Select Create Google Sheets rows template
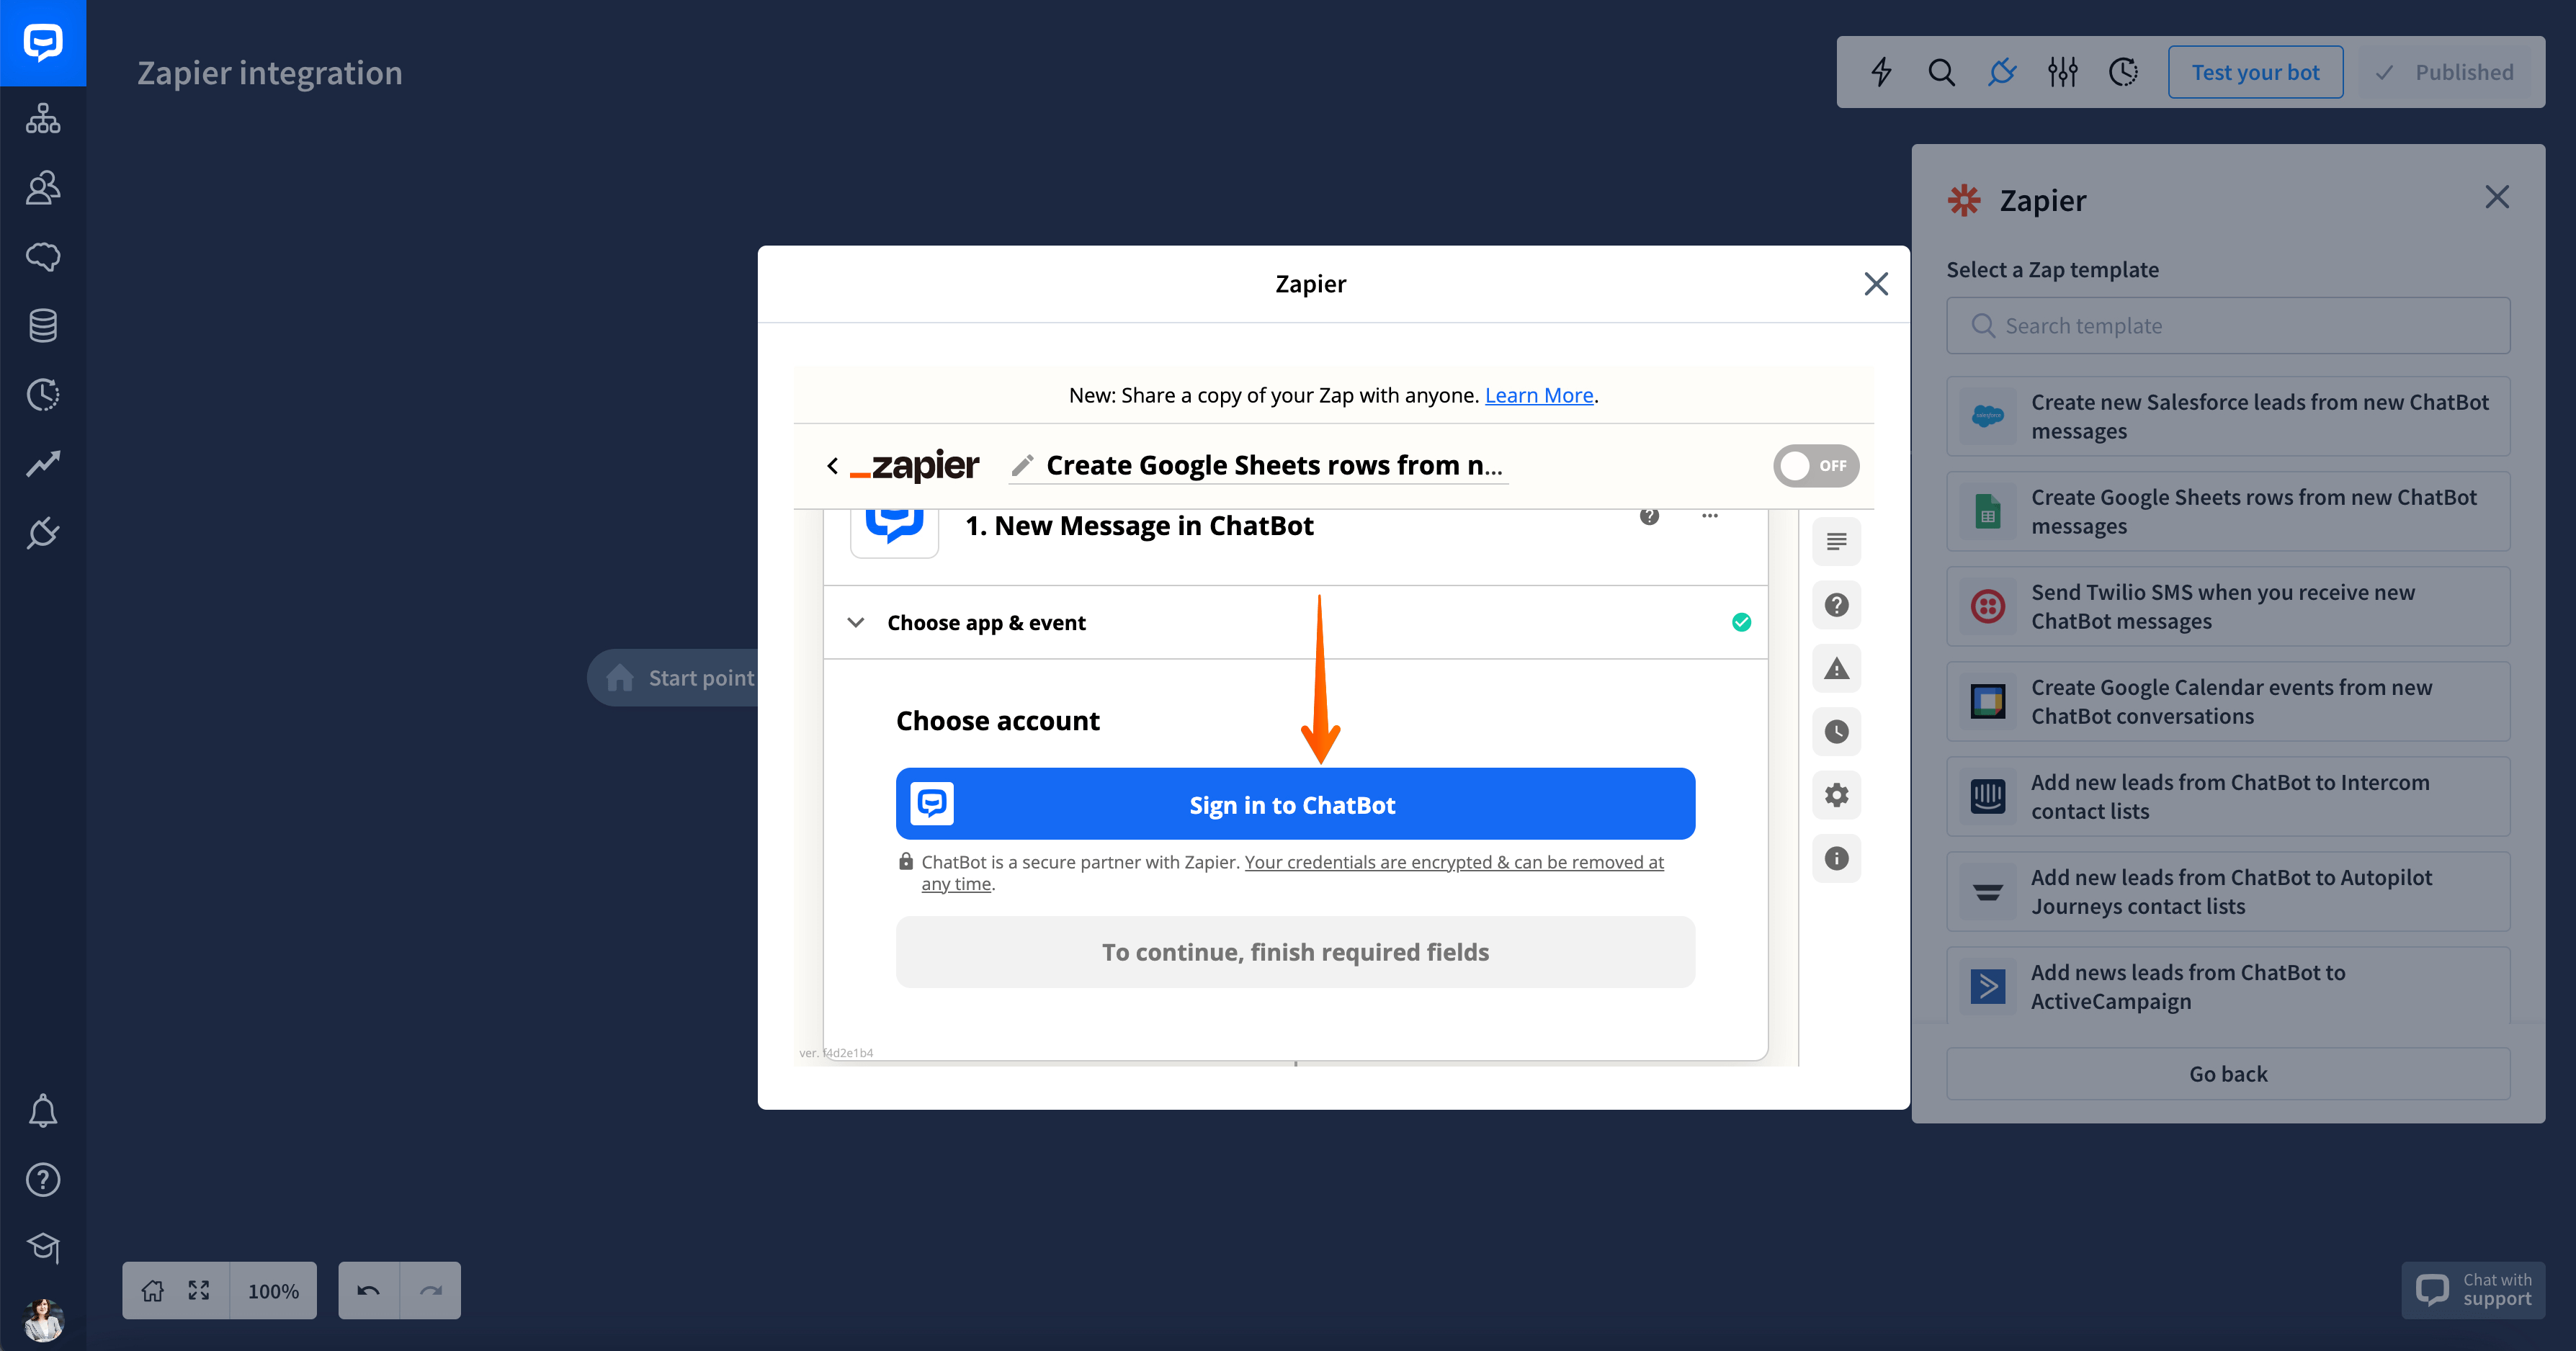Image resolution: width=2576 pixels, height=1351 pixels. (2228, 512)
